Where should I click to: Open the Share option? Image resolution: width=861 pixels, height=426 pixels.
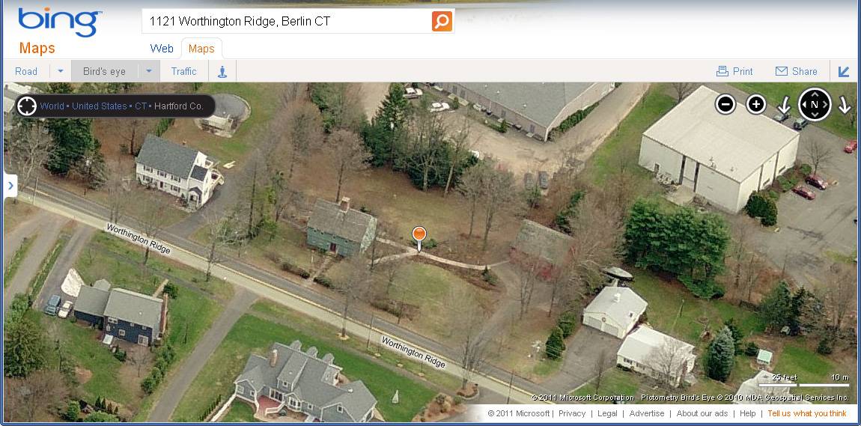(797, 71)
